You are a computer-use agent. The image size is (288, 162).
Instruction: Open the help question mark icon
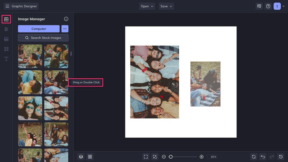pyautogui.click(x=268, y=6)
